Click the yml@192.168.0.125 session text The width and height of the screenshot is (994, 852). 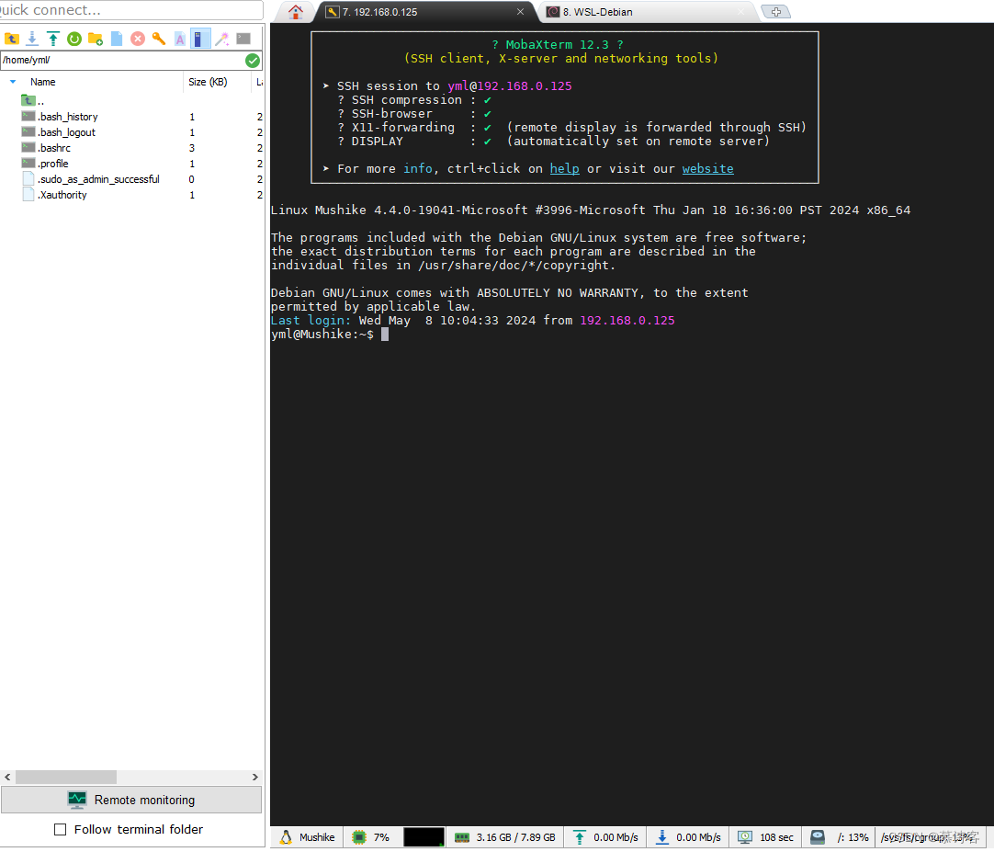(510, 86)
